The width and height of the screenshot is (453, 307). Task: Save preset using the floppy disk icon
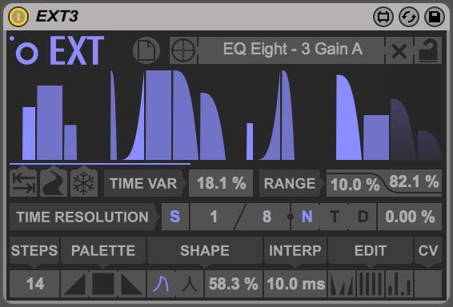pos(435,17)
